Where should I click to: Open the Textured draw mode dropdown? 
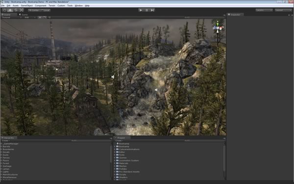[11, 18]
